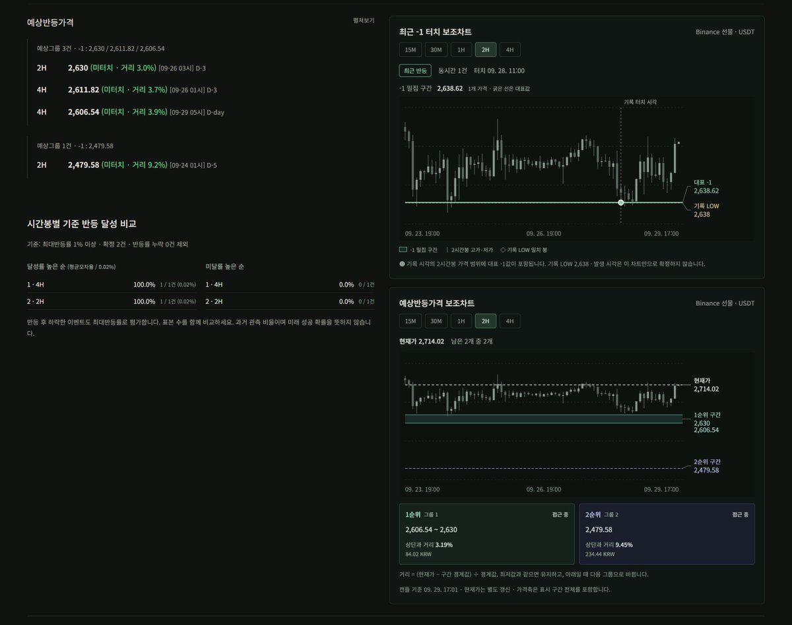This screenshot has width=792, height=625.
Task: Click the -1 밀집 구간 2,638.62 value
Action: click(449, 88)
